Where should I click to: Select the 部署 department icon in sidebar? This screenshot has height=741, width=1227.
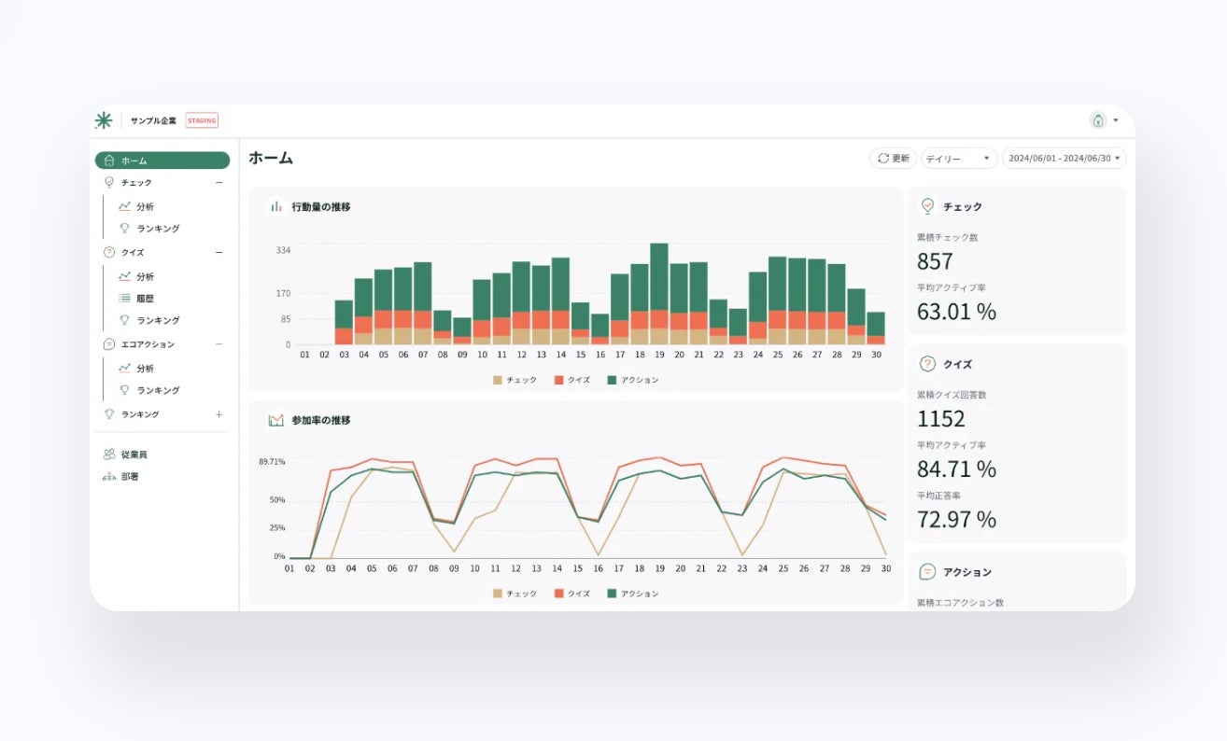pyautogui.click(x=109, y=477)
